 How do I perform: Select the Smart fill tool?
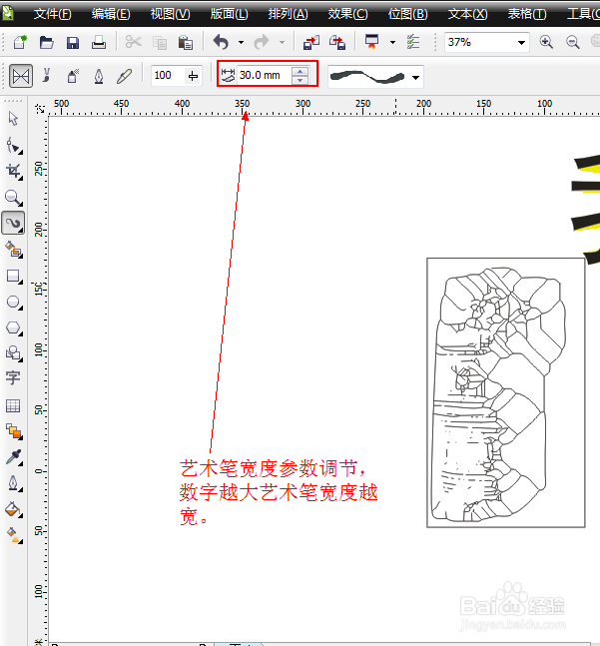14,250
